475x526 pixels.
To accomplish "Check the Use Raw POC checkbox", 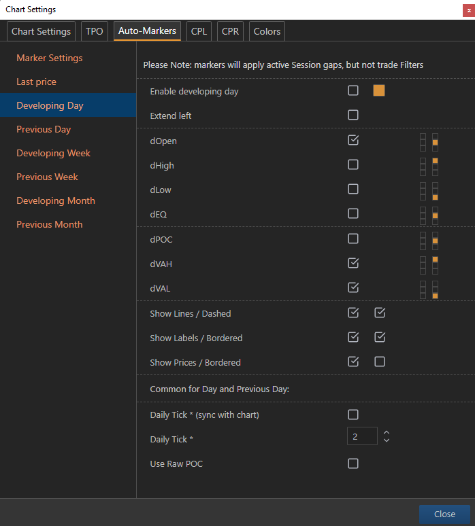I will click(x=353, y=463).
